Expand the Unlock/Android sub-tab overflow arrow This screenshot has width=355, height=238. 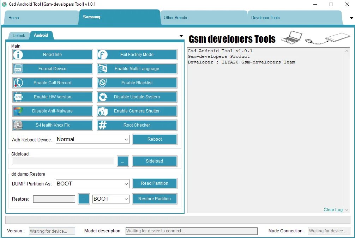click(x=181, y=36)
